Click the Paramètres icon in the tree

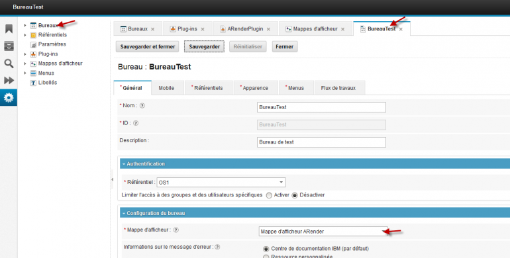(x=33, y=44)
